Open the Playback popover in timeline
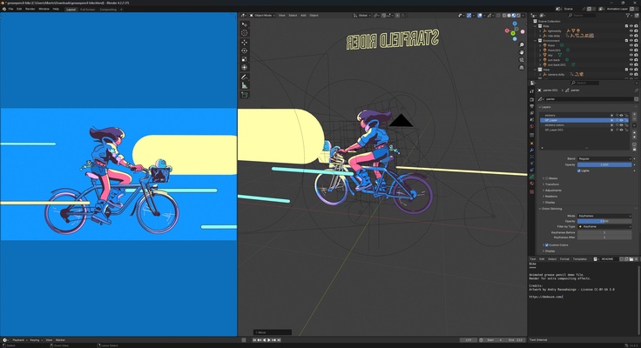This screenshot has width=641, height=348. [x=19, y=340]
